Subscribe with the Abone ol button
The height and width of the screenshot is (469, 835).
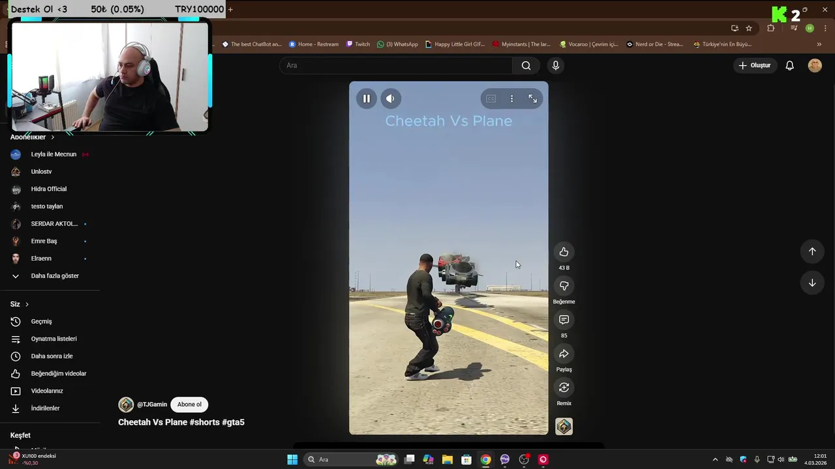[x=189, y=405]
